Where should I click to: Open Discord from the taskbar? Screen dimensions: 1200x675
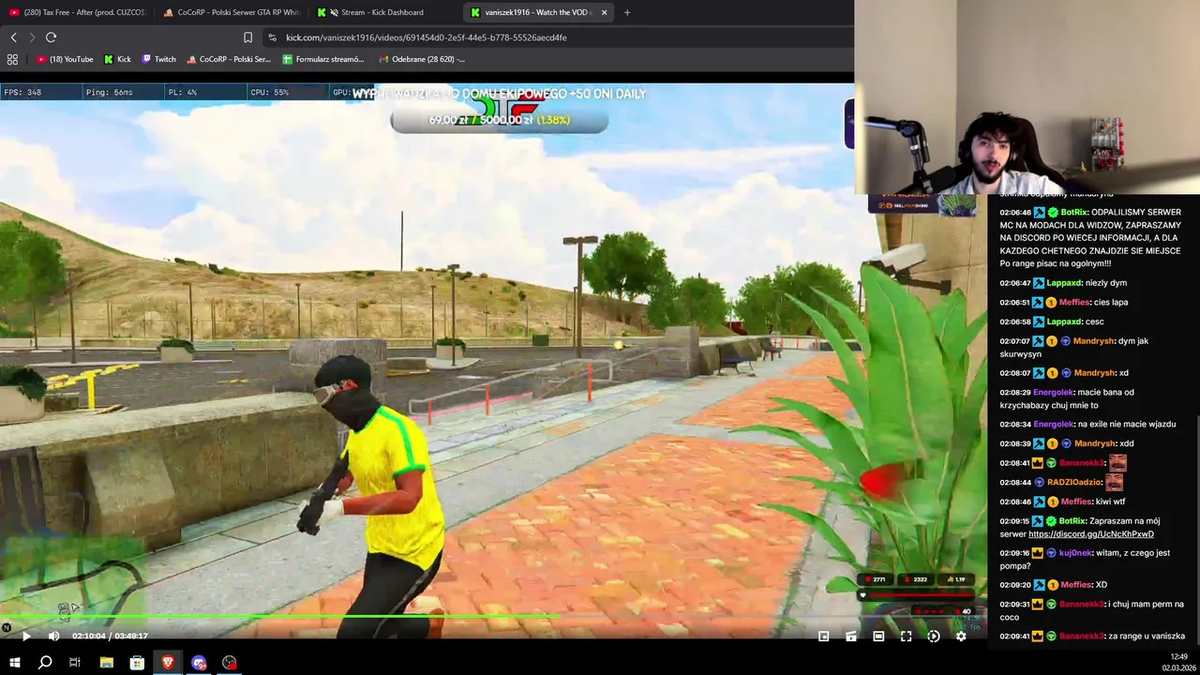pyautogui.click(x=199, y=663)
